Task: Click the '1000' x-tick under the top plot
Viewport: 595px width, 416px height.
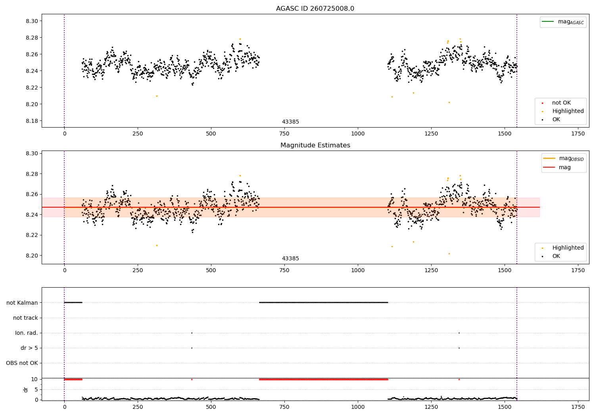Action: 358,134
